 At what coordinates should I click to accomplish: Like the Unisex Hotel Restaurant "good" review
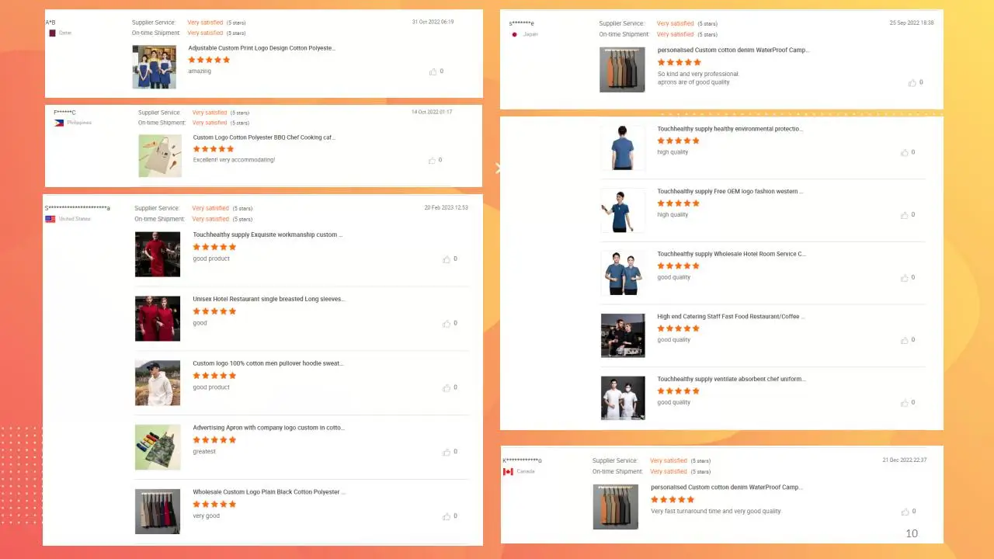pos(446,324)
